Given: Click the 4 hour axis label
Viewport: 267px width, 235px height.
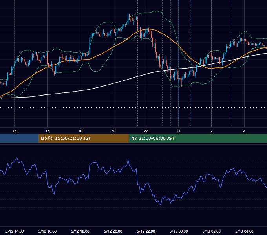Looking at the screenshot, I should [x=244, y=131].
